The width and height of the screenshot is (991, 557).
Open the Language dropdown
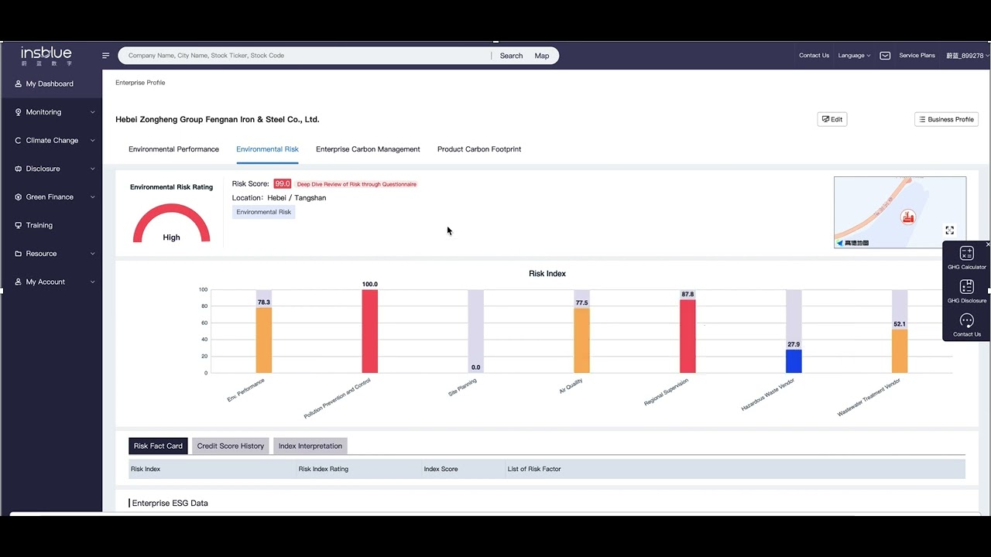(x=854, y=56)
